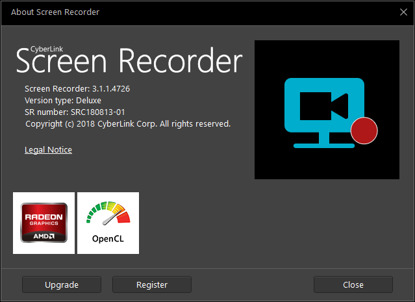Click the AMD Radeon Graphics logo badge
The width and height of the screenshot is (415, 302).
click(44, 223)
